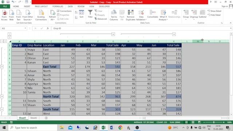Toggle the Filter funnel
The image size is (233, 131).
coord(90,14)
